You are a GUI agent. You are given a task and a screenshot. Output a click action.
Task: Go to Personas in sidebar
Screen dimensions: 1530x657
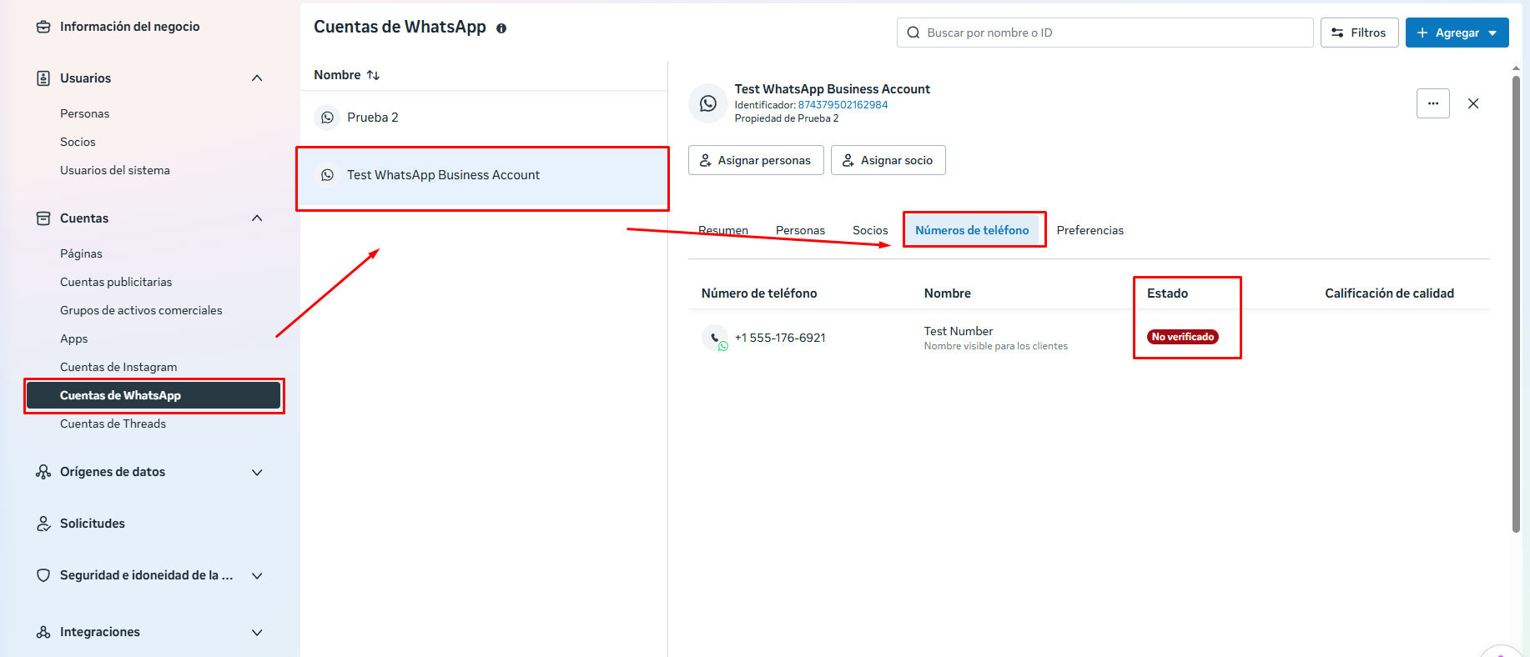[85, 113]
